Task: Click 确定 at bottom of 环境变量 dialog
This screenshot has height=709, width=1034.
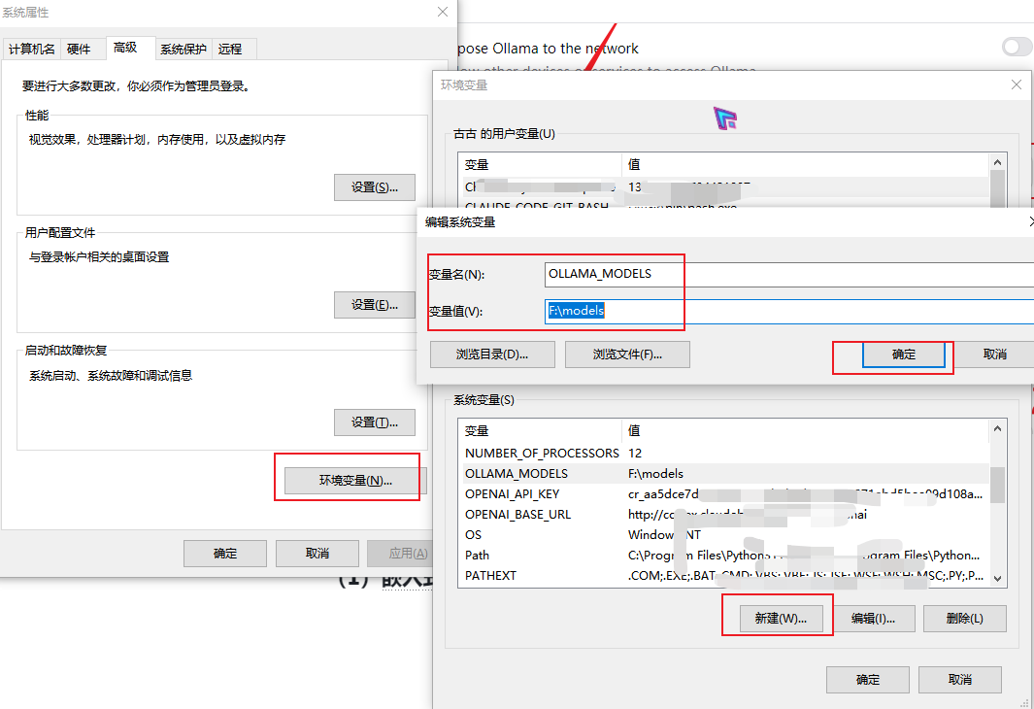Action: click(x=868, y=679)
